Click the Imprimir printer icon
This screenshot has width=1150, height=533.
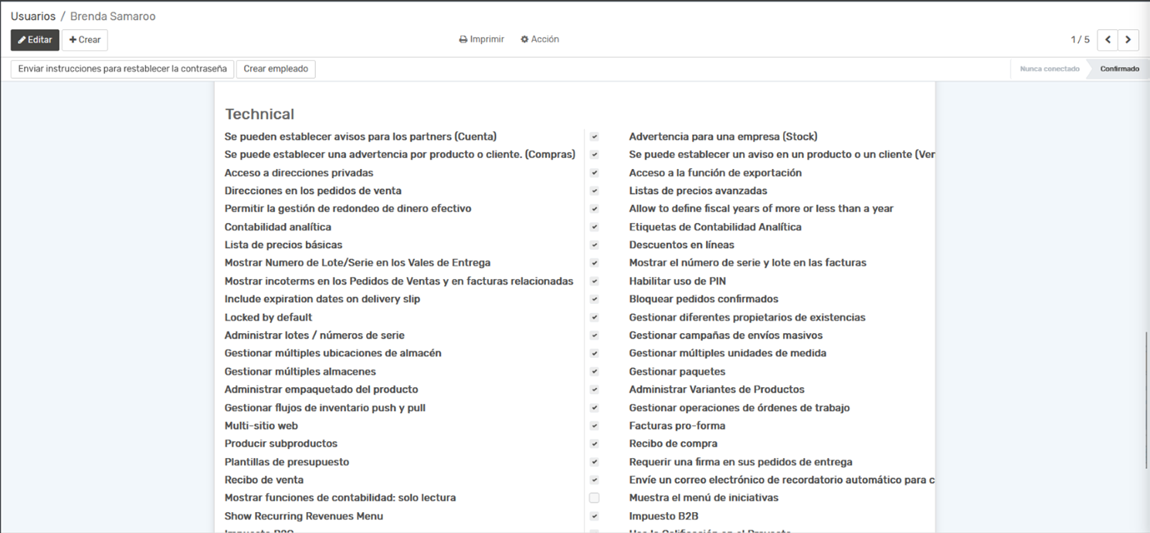pyautogui.click(x=481, y=39)
